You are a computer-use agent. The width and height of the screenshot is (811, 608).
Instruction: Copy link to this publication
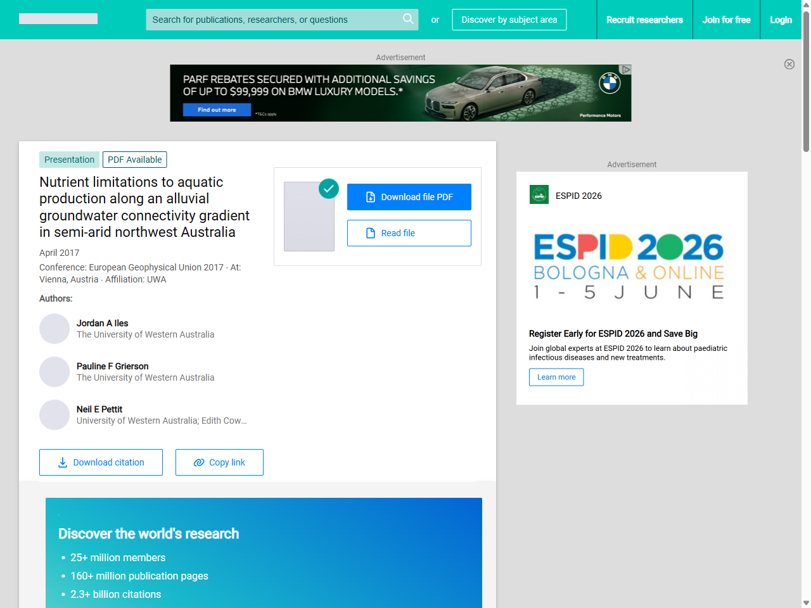[x=219, y=462]
